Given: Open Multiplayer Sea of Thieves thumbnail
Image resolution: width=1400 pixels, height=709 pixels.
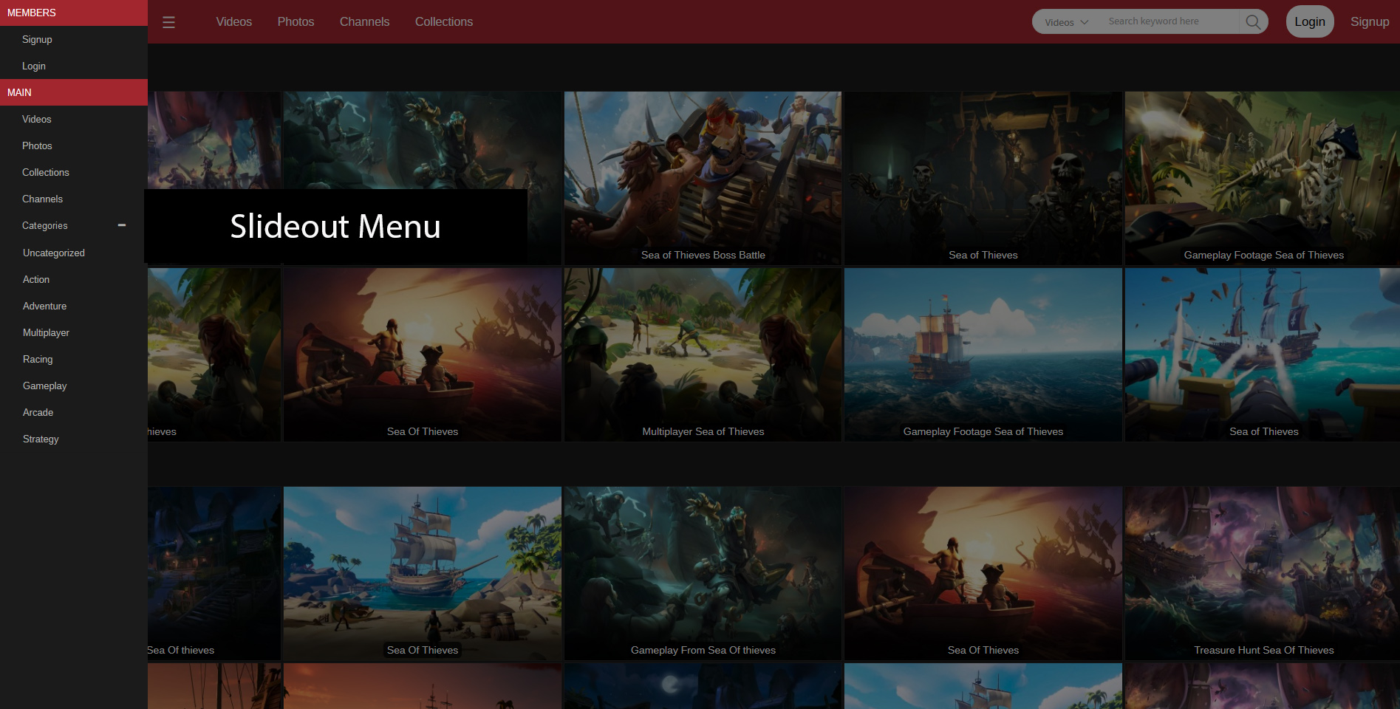Looking at the screenshot, I should coord(703,354).
